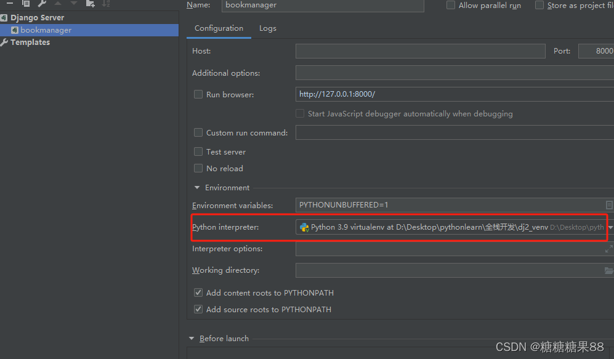Switch to the Configuration tab
614x359 pixels.
point(219,28)
